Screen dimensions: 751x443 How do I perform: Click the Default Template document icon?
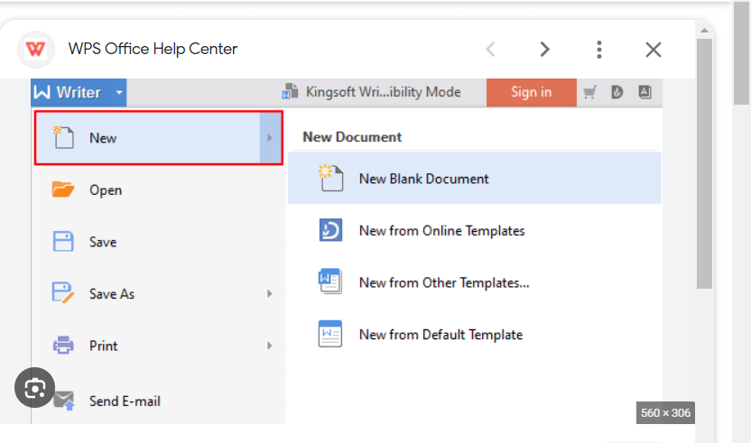[x=330, y=334]
